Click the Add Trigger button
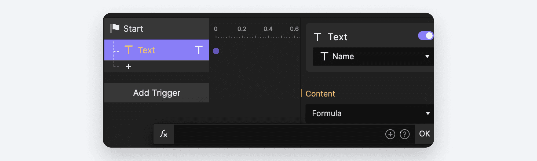Screen dimensions: 537x161 pyautogui.click(x=156, y=93)
